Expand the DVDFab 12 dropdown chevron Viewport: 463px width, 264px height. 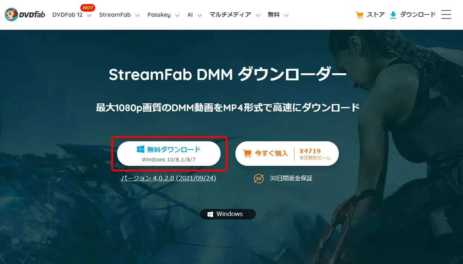pos(89,15)
